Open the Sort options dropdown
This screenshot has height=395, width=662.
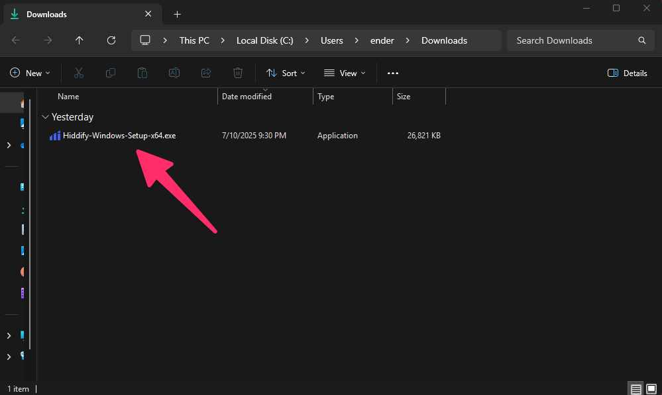tap(286, 73)
